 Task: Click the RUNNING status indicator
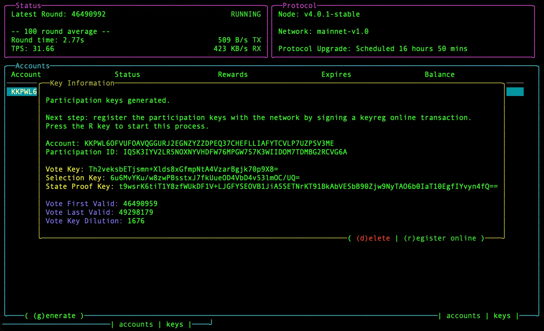click(246, 14)
